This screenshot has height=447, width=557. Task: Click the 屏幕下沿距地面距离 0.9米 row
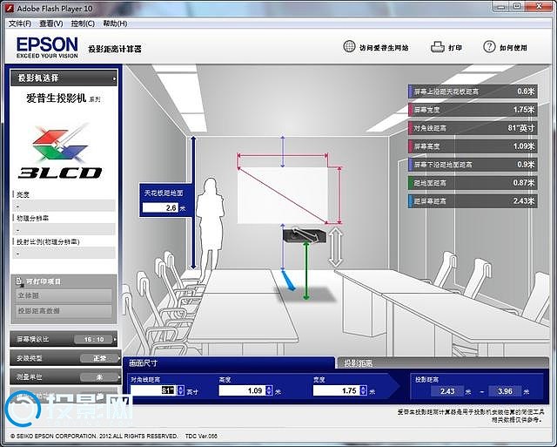point(473,165)
